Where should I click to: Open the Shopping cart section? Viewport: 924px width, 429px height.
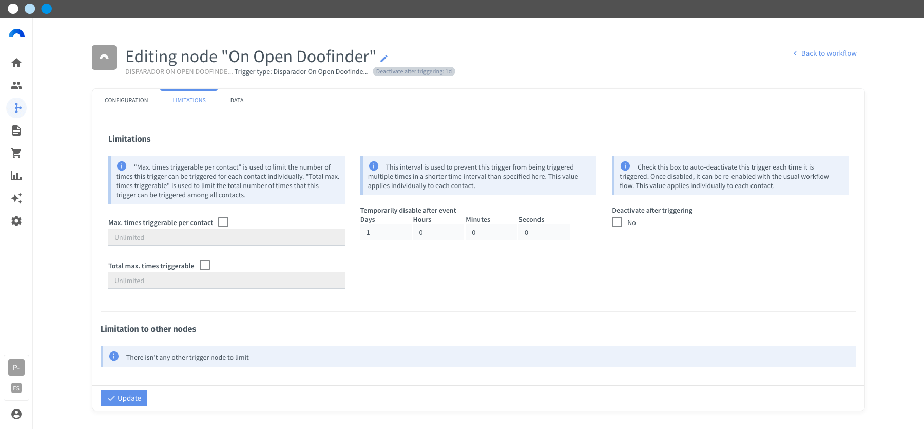[16, 153]
